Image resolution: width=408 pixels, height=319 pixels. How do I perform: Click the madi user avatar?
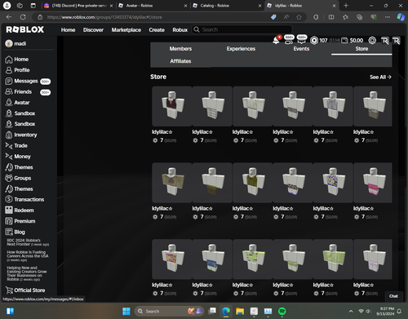(x=9, y=43)
